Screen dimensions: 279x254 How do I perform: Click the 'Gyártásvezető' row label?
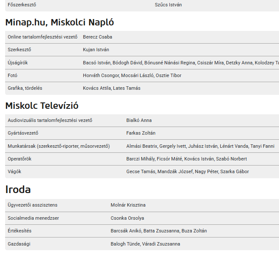pos(23,133)
